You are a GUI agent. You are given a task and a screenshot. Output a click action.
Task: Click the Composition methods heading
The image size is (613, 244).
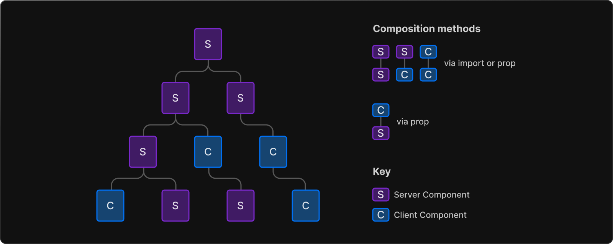[x=426, y=29]
